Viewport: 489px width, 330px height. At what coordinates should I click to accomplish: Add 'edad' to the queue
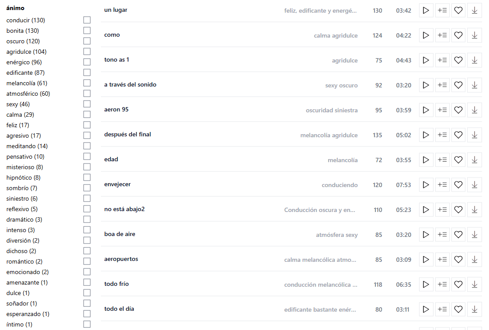point(442,160)
